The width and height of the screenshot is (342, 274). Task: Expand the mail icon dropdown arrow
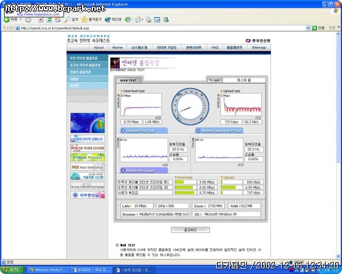(x=142, y=20)
